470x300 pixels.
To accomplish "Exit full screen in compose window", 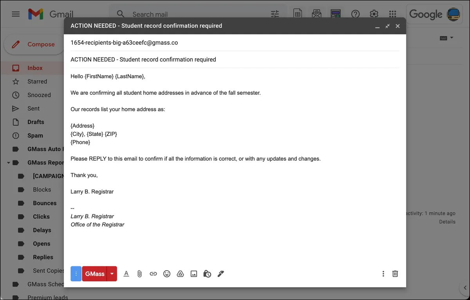I will tap(387, 26).
